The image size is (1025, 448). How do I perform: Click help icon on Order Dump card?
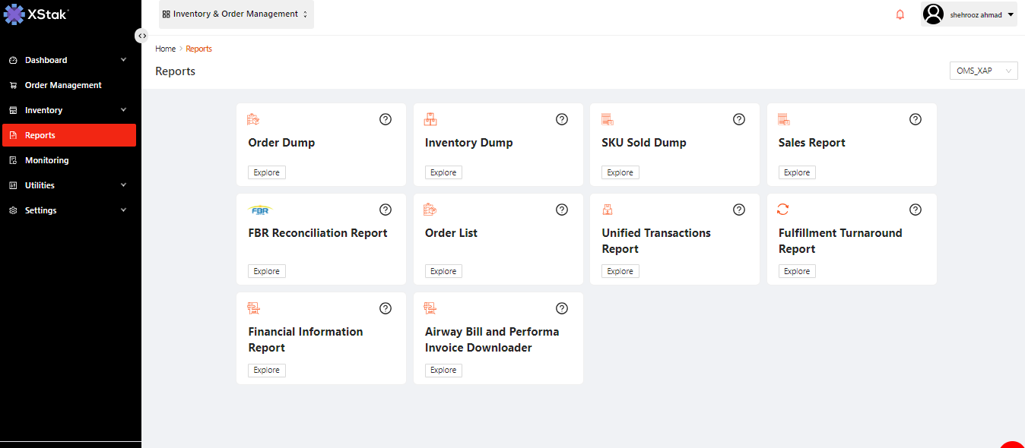[386, 119]
